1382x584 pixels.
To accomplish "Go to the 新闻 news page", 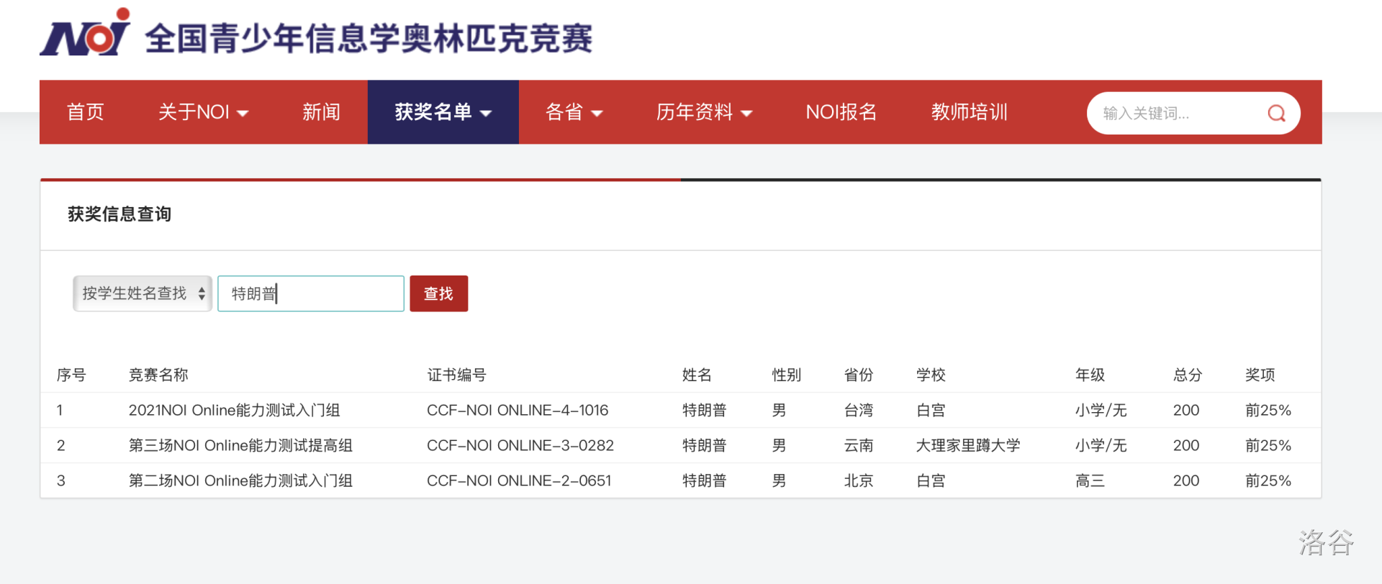I will click(x=321, y=112).
